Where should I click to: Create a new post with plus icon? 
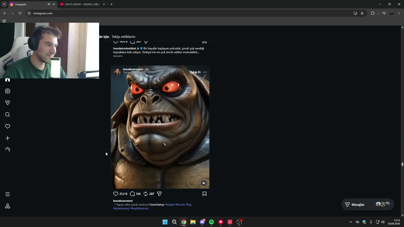coord(8,138)
